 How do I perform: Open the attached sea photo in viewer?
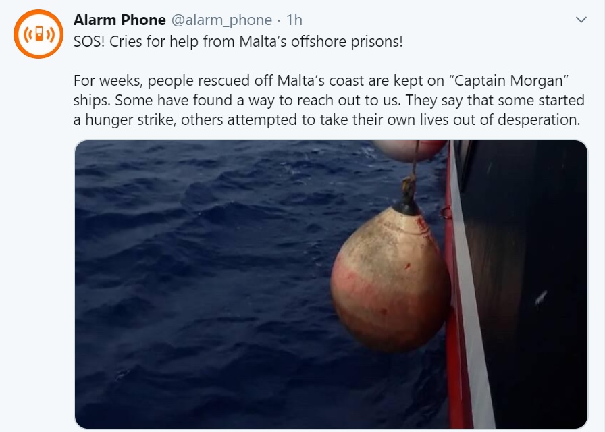[331, 284]
